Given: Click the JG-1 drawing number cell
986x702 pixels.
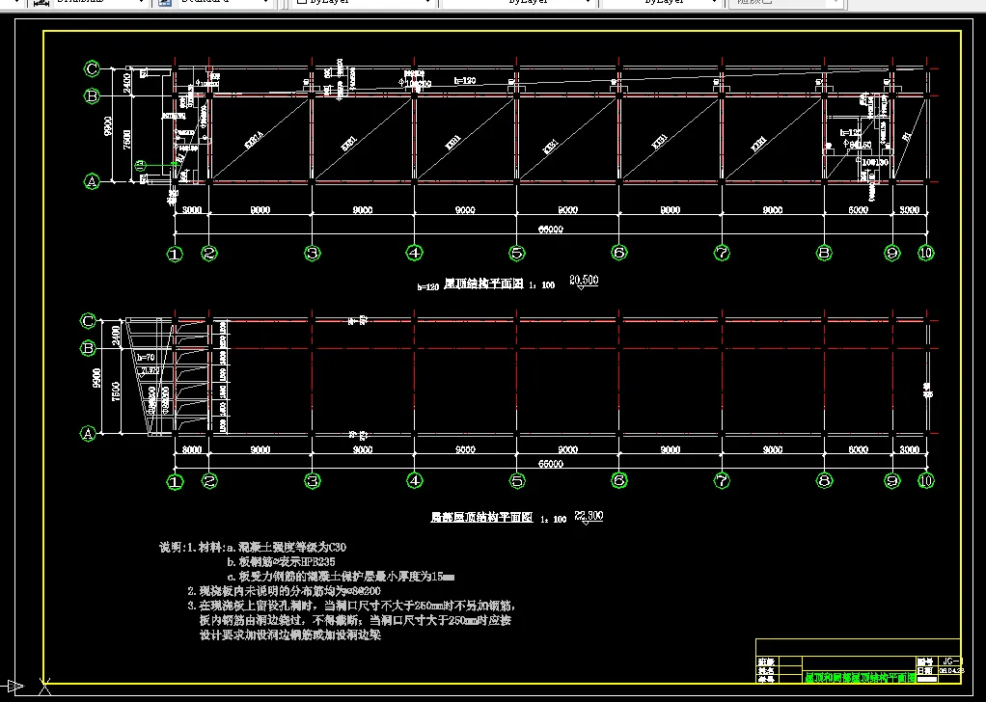Looking at the screenshot, I should (x=949, y=661).
